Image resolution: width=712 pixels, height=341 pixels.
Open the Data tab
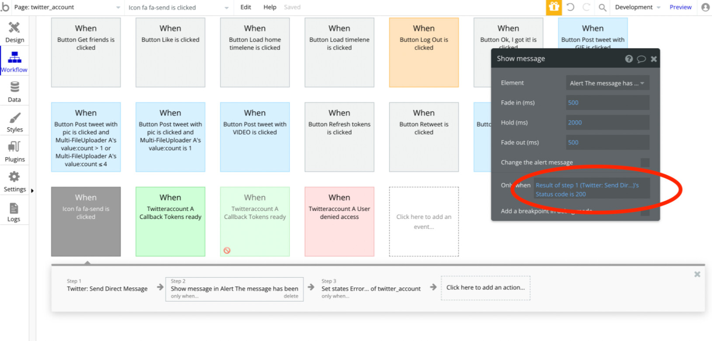point(14,92)
